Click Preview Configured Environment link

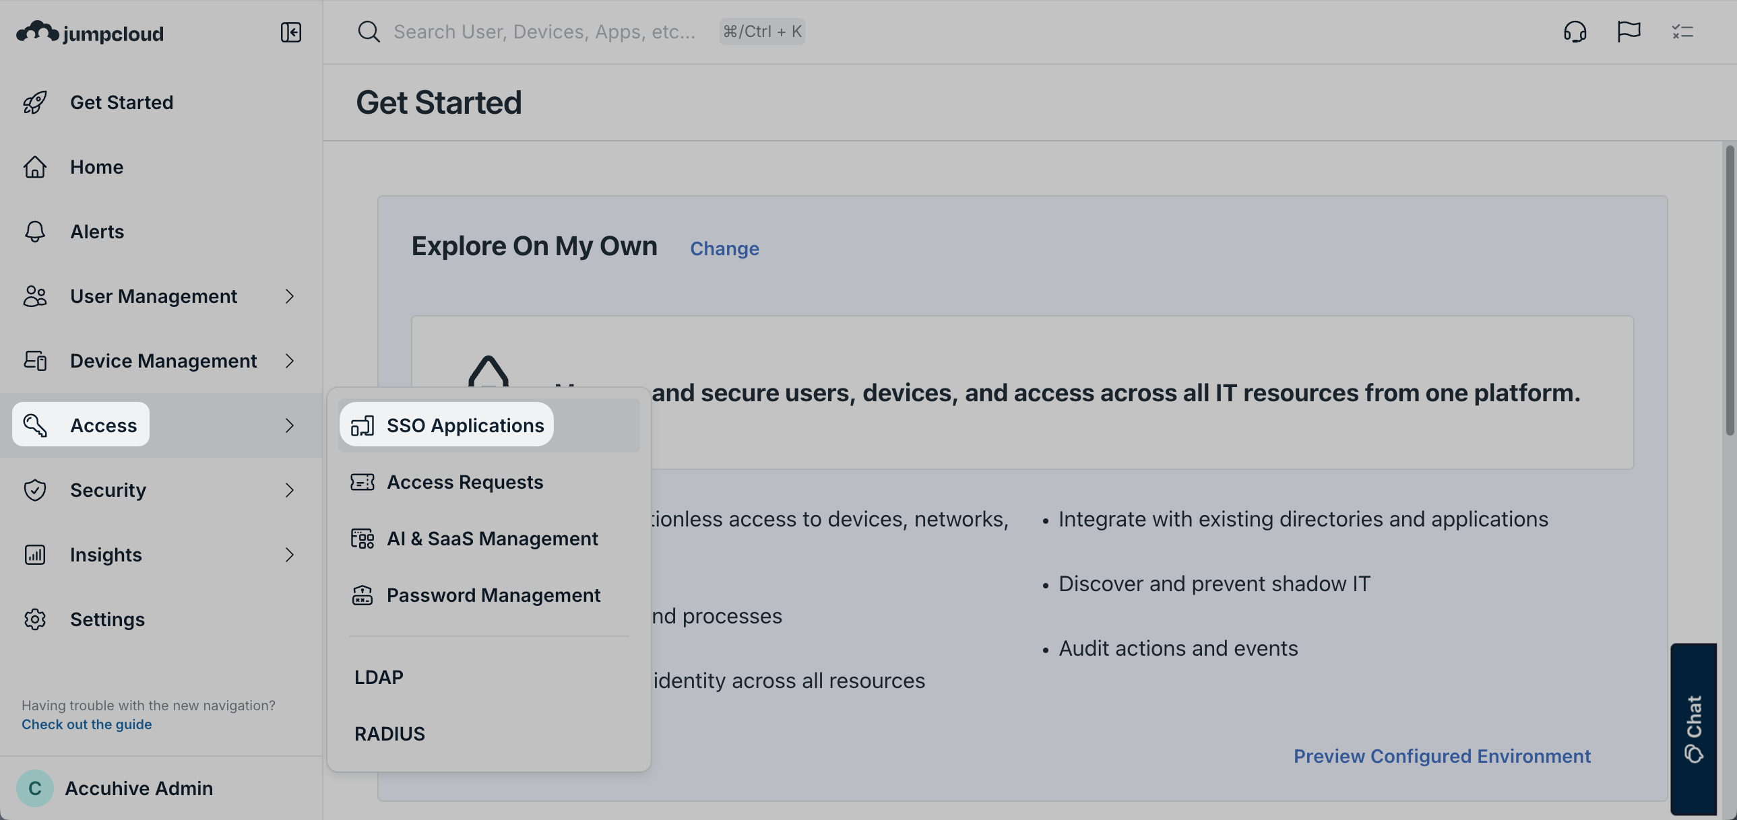[x=1442, y=756]
